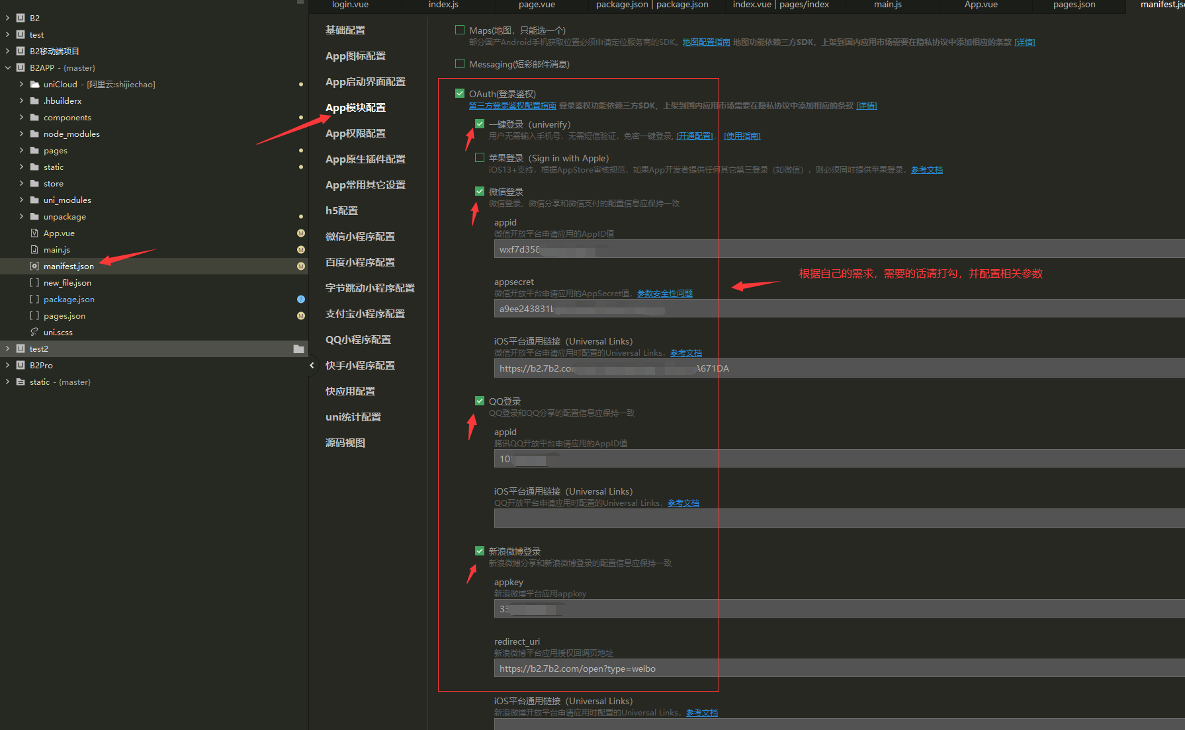The width and height of the screenshot is (1185, 730).
Task: Expand the B2Pro project
Action: [8, 366]
